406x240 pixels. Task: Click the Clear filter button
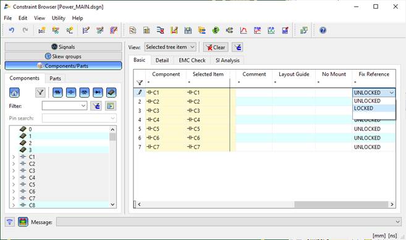click(216, 48)
